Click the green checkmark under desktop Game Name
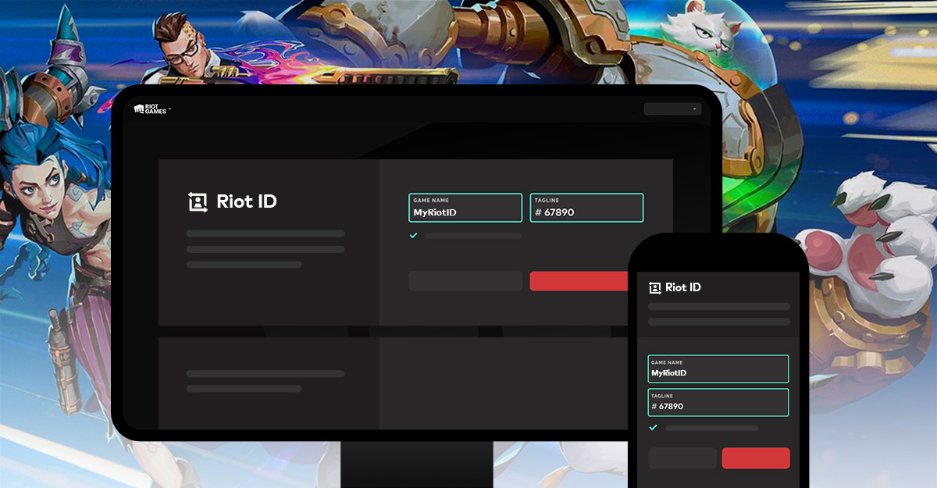The height and width of the screenshot is (488, 937). click(x=414, y=235)
